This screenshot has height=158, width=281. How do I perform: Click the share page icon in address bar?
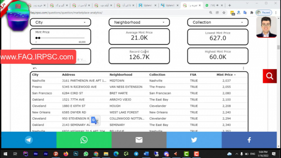[x=217, y=12]
